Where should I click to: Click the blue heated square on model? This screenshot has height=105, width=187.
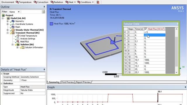tap(112, 42)
